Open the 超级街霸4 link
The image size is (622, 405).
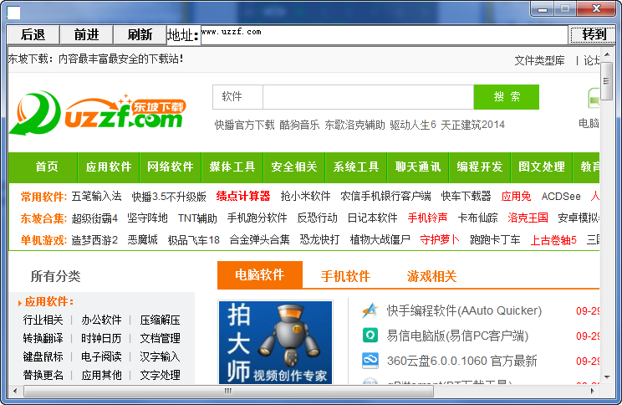94,218
